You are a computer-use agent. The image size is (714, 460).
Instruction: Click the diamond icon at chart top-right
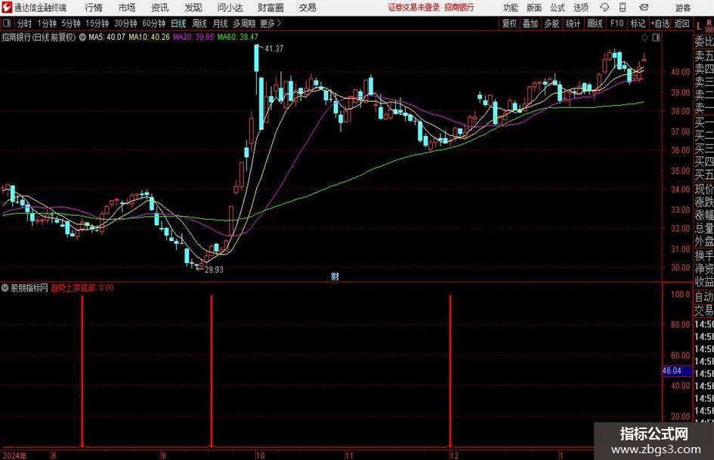(x=644, y=37)
